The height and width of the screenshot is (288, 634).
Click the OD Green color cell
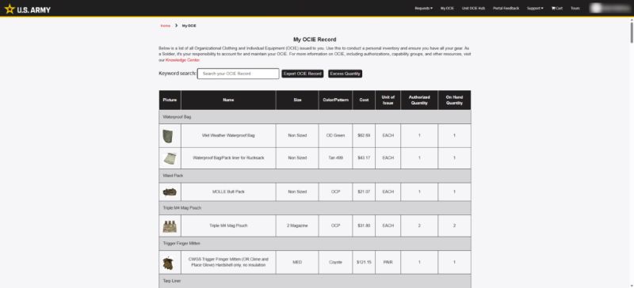pyautogui.click(x=335, y=136)
